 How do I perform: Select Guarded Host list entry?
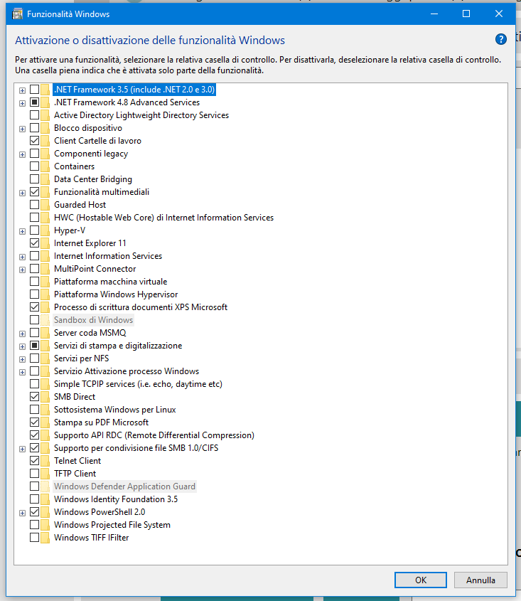[x=80, y=205]
